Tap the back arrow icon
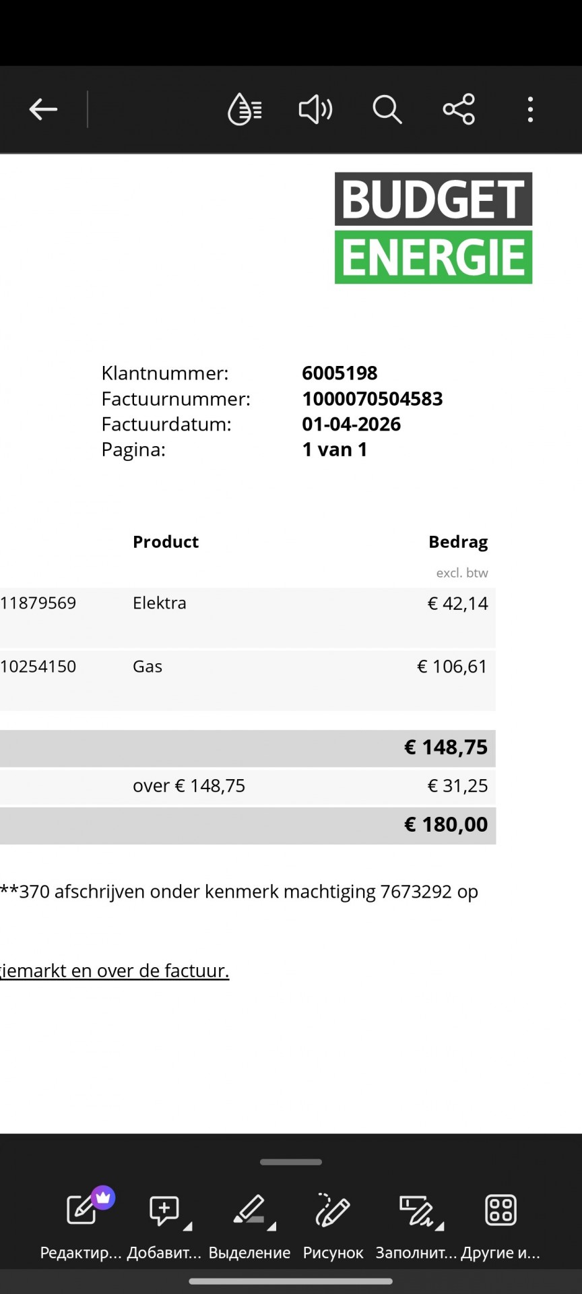582x1294 pixels. [x=43, y=109]
